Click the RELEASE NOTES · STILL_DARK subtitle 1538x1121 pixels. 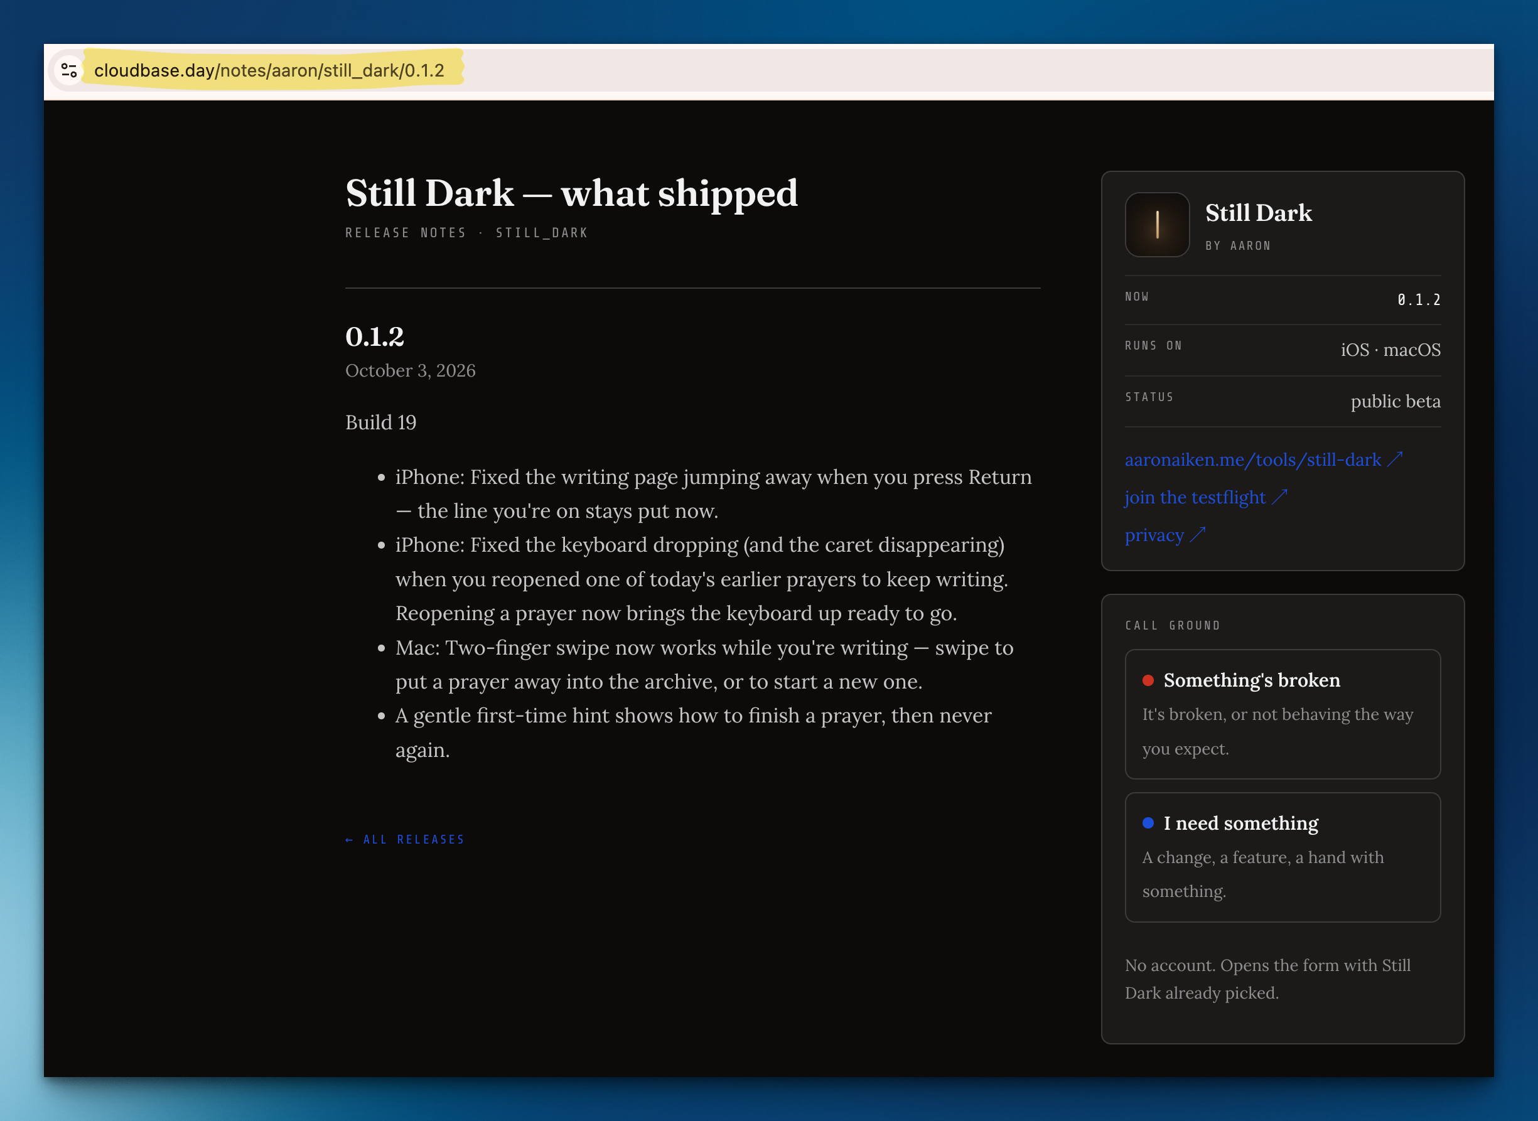click(466, 233)
